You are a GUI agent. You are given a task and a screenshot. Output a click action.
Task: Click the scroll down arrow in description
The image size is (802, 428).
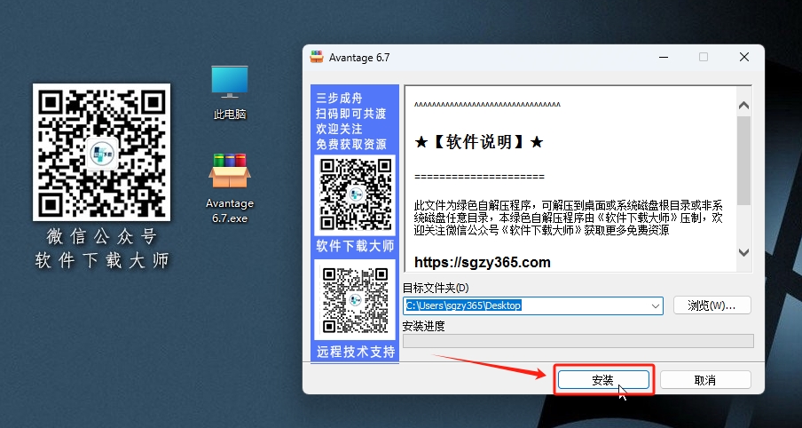tap(743, 252)
